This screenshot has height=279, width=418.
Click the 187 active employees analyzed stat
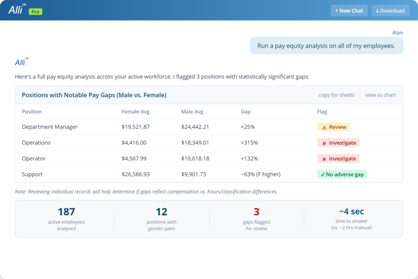point(66,219)
